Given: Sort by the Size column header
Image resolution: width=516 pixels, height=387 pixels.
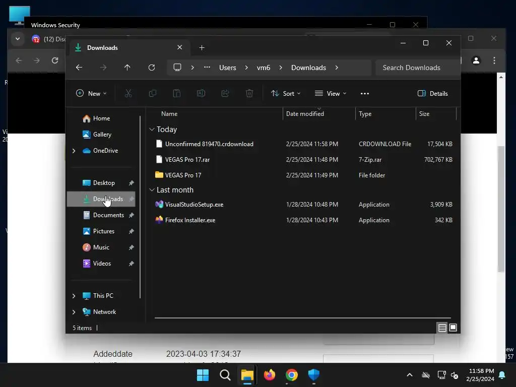Looking at the screenshot, I should 424,113.
